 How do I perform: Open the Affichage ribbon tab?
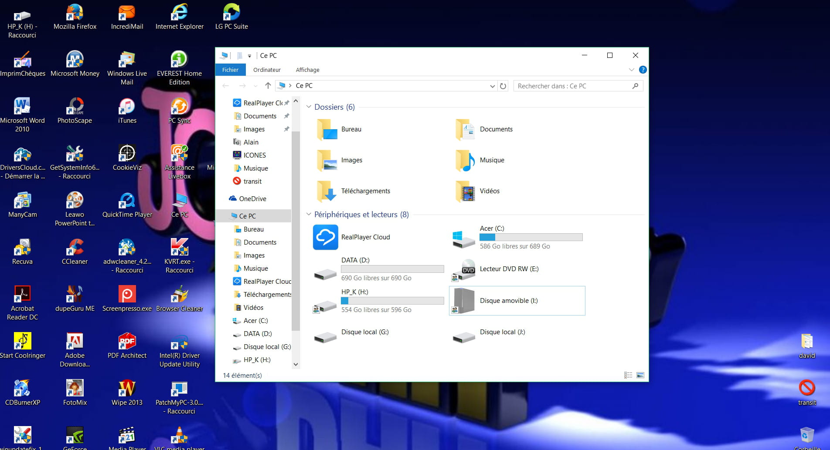[x=307, y=70]
